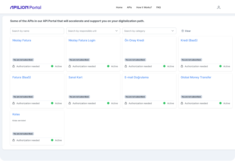Open the Kolas API
Image resolution: width=235 pixels, height=161 pixels.
pyautogui.click(x=16, y=114)
